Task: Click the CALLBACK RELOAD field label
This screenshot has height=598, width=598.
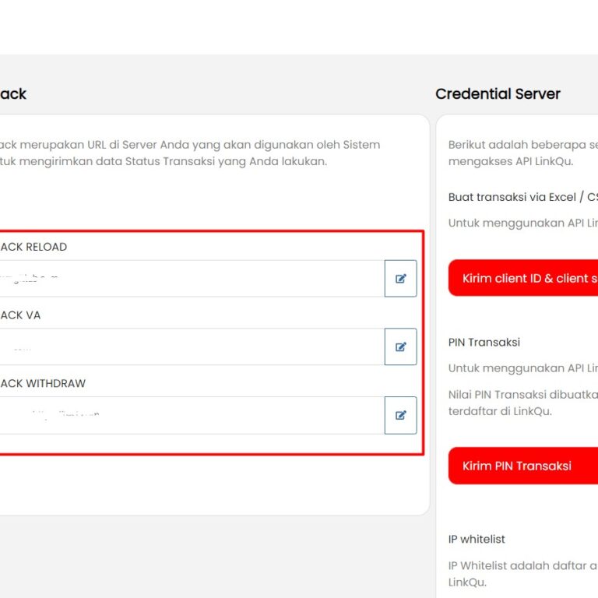Action: (33, 247)
